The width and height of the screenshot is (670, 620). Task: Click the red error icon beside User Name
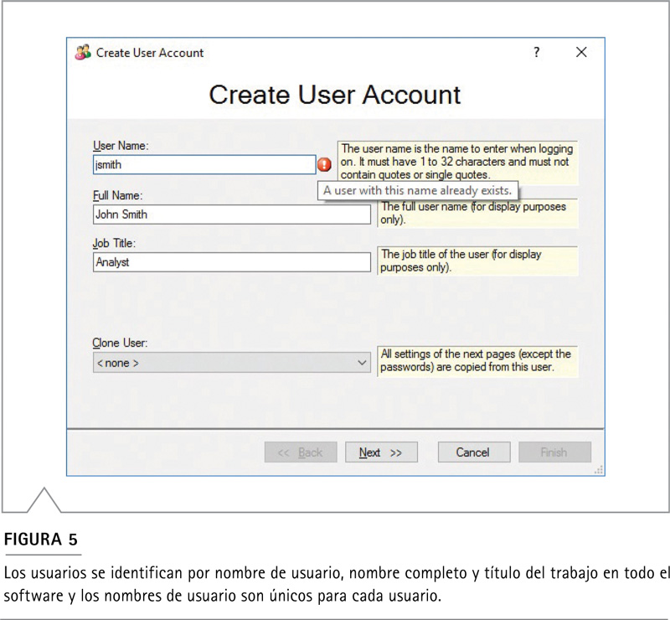tap(324, 164)
